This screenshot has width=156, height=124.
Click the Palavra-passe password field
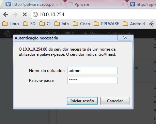point(92,80)
